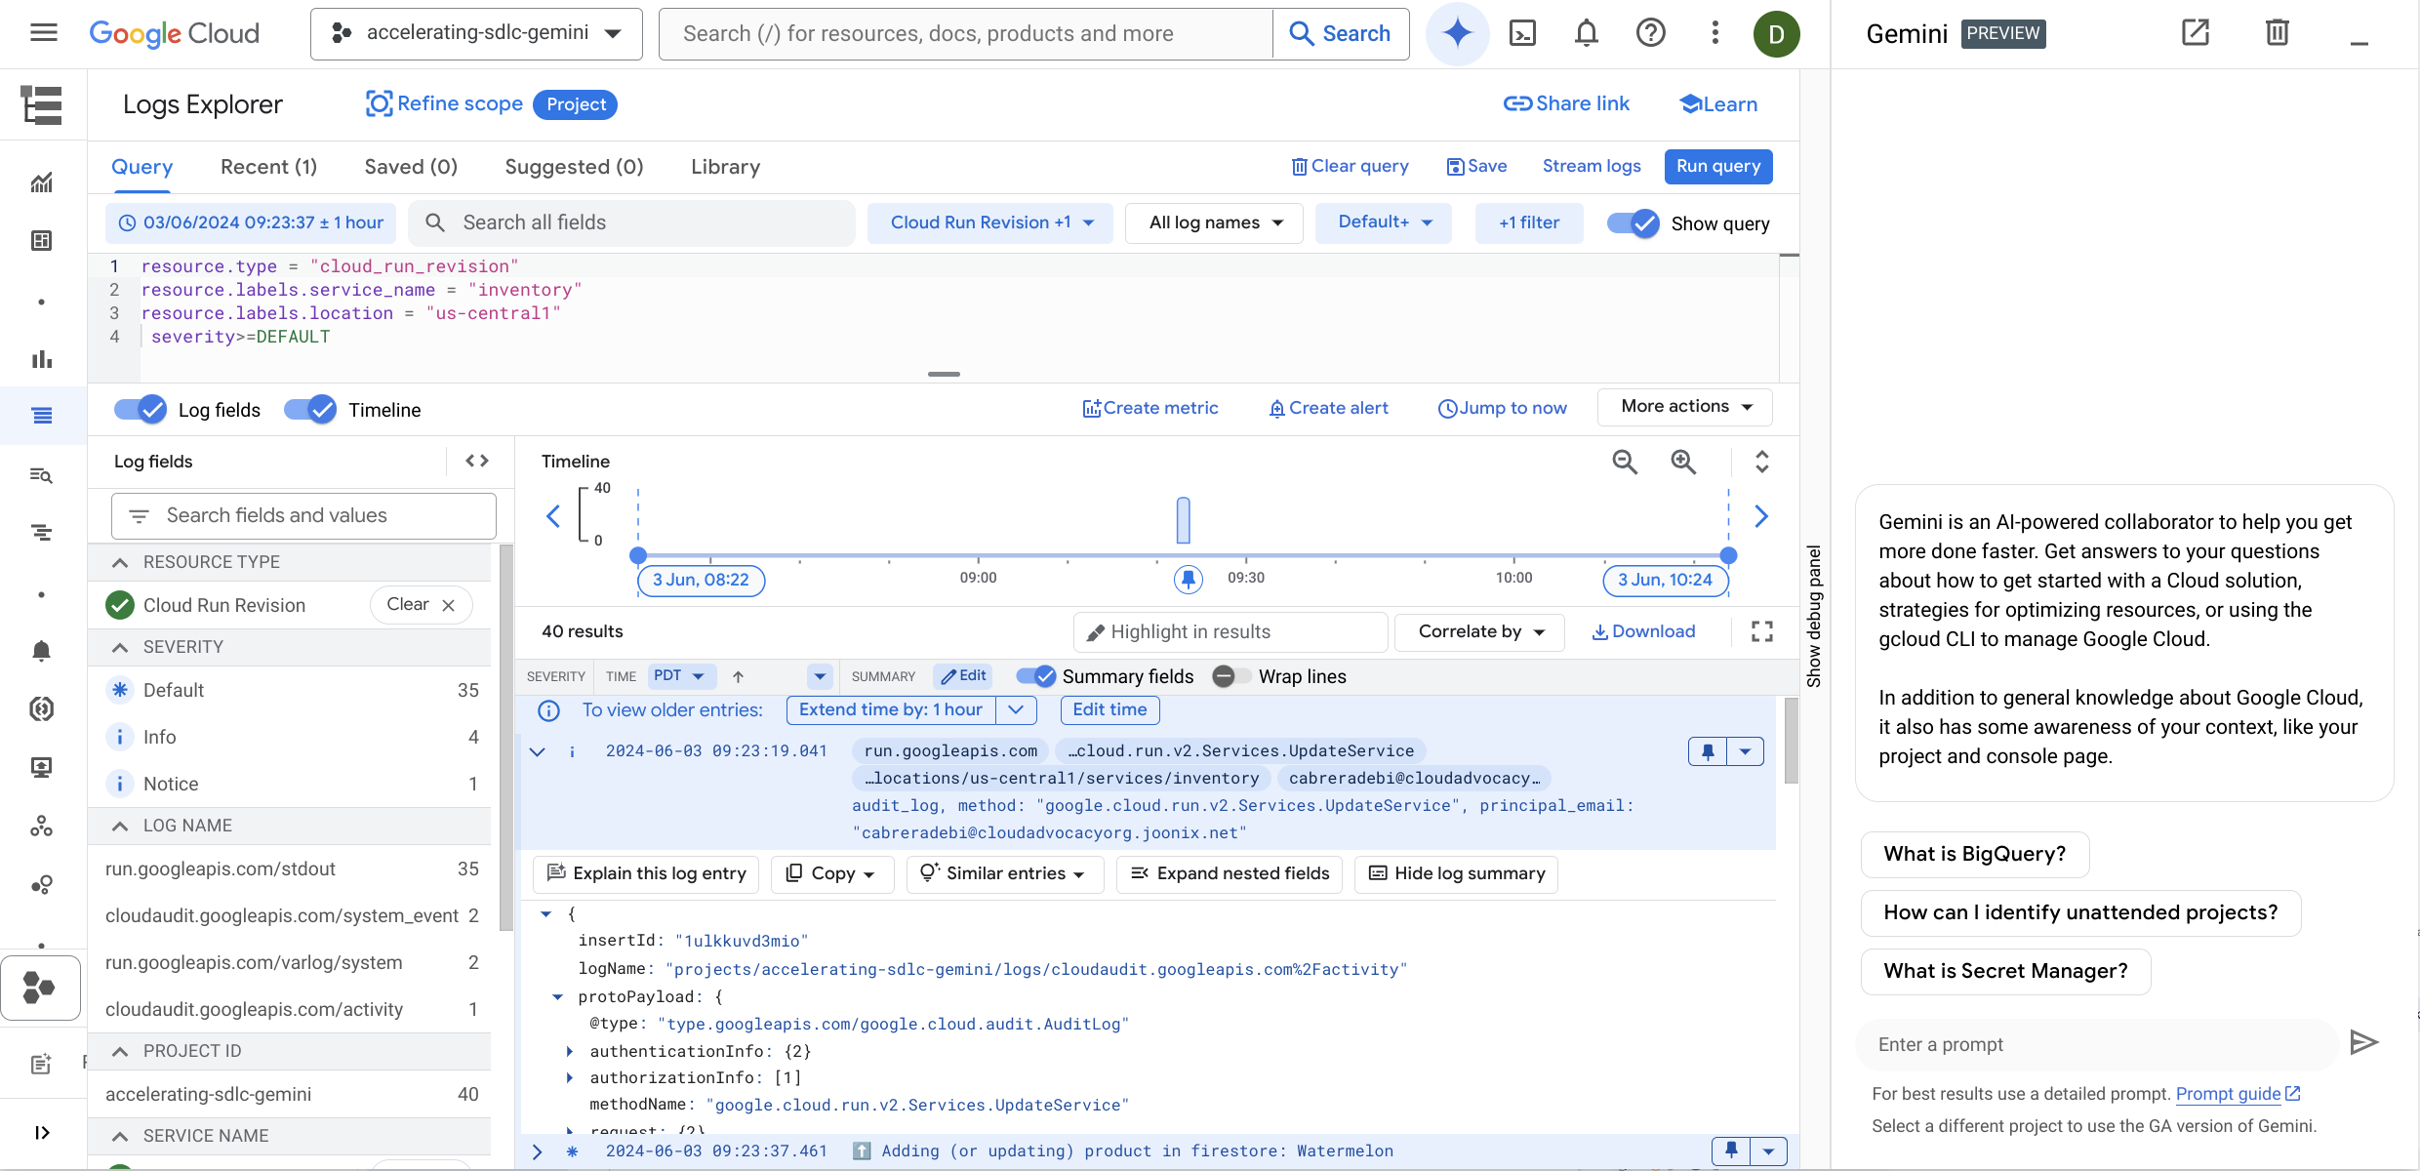
Task: Open Gemini AI assistant sparkle icon
Action: click(x=1457, y=33)
